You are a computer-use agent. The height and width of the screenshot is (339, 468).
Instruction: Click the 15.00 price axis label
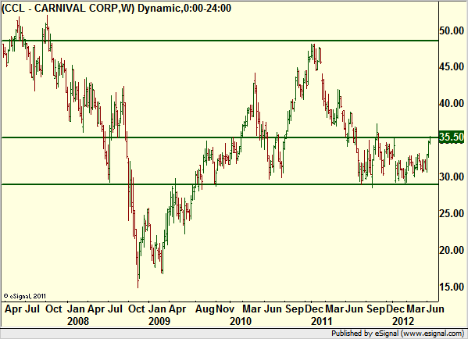click(x=452, y=287)
